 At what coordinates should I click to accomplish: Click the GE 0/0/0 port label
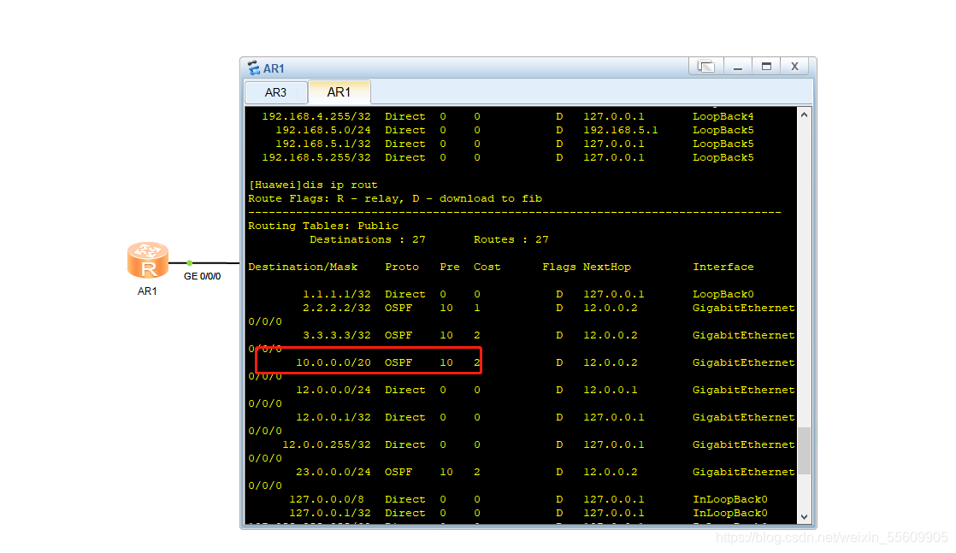(203, 276)
